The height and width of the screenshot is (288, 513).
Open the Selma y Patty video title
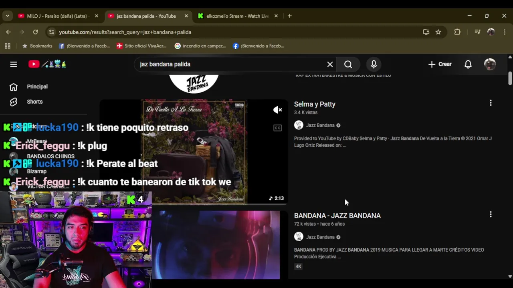click(315, 104)
